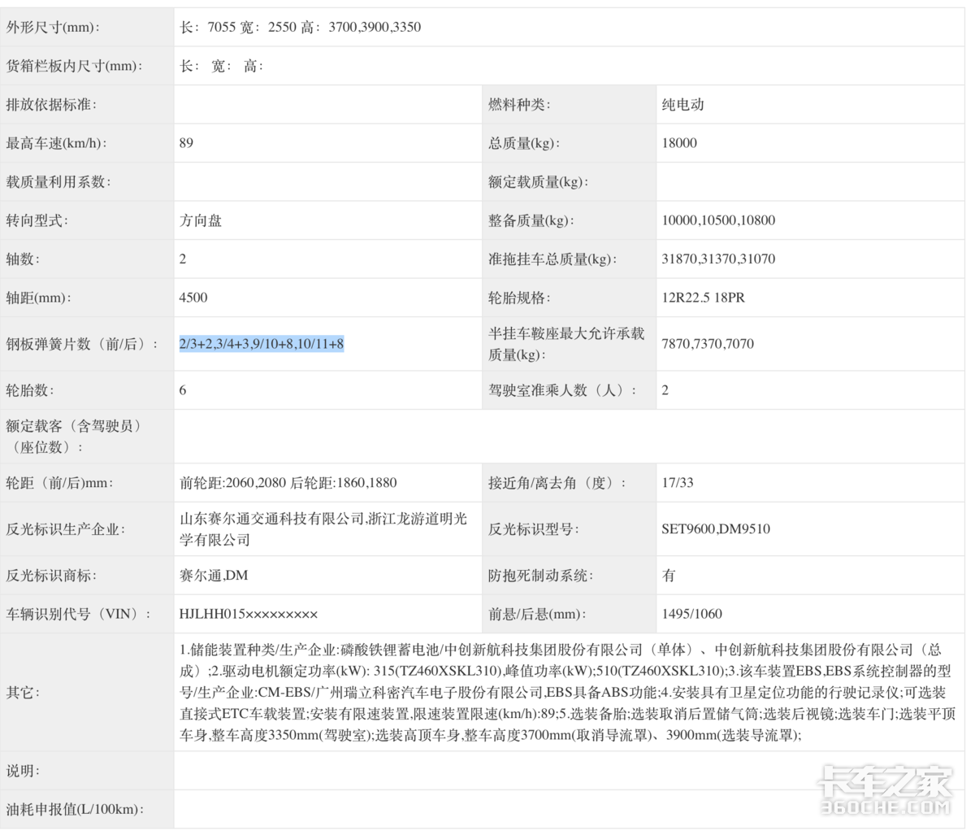The width and height of the screenshot is (975, 835).
Task: Click the VIN code HJLHH015 value
Action: [249, 614]
